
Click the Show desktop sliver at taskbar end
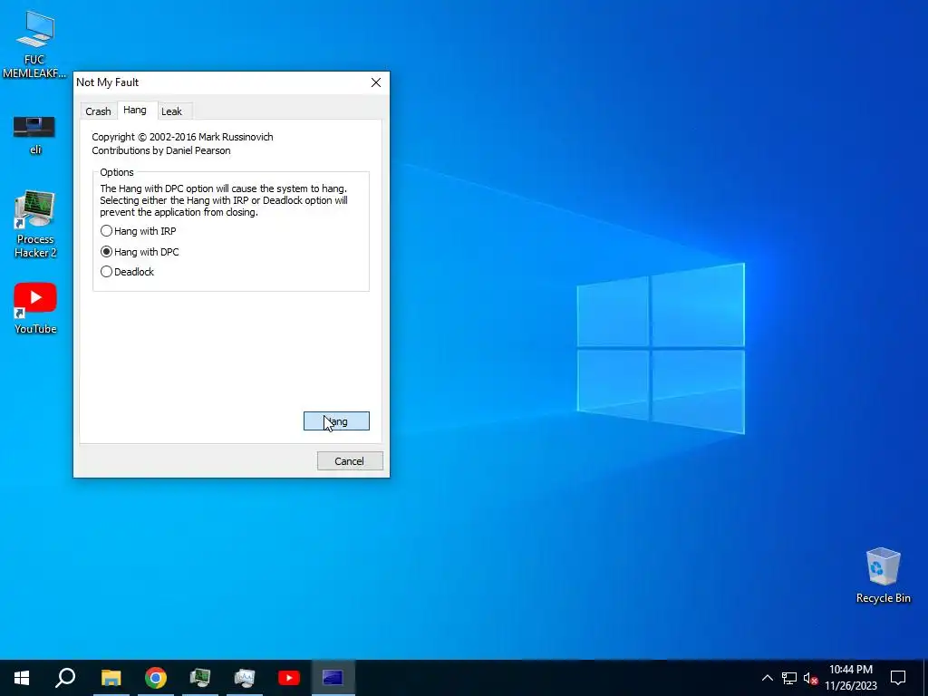click(925, 678)
